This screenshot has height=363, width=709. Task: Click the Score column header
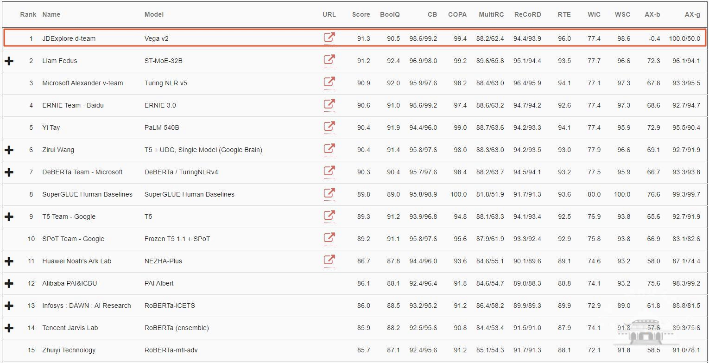[x=361, y=14]
